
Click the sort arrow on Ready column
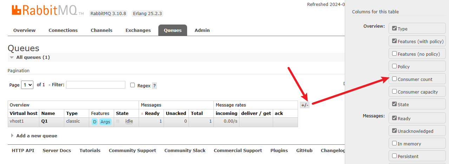[x=142, y=114]
